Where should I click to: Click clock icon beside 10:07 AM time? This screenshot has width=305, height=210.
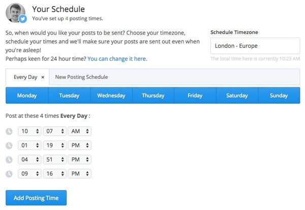pyautogui.click(x=9, y=131)
